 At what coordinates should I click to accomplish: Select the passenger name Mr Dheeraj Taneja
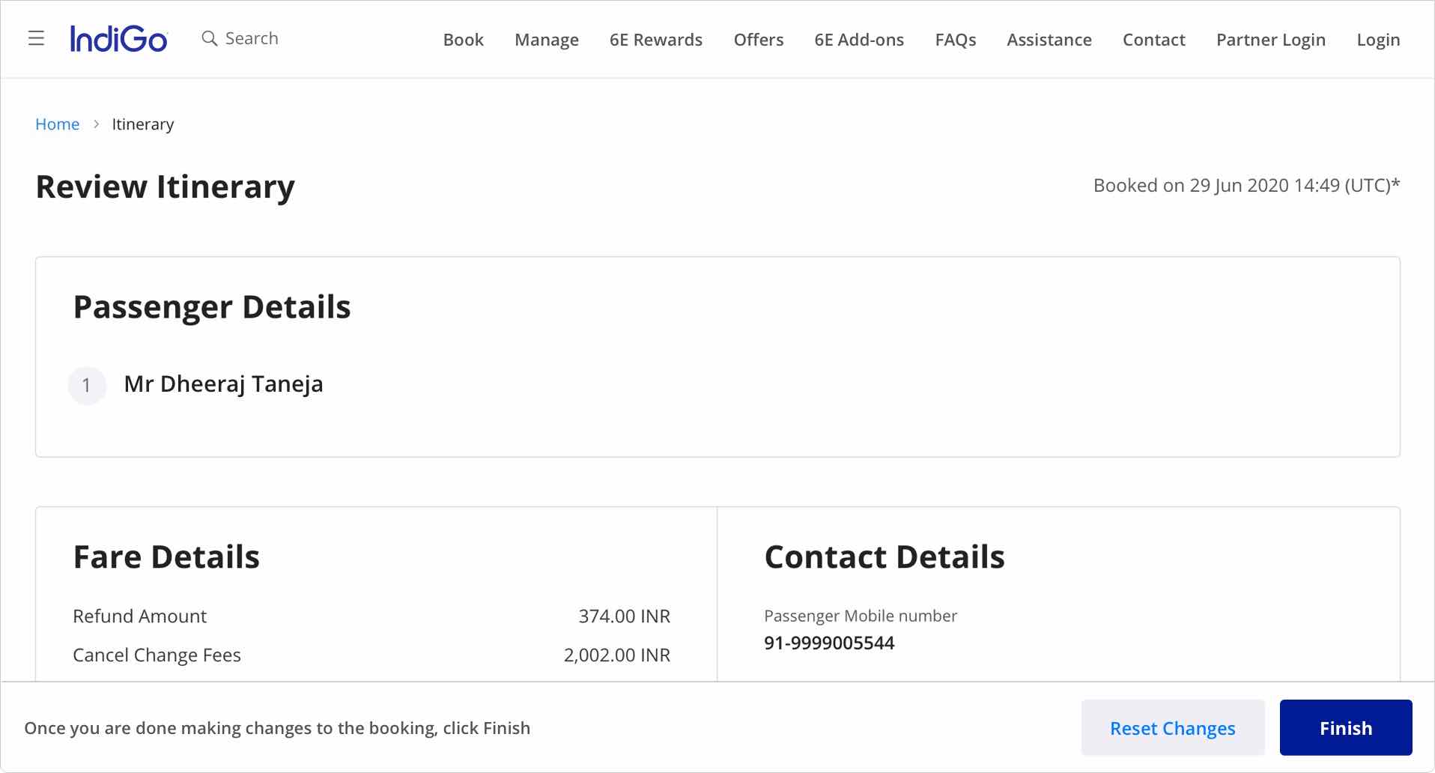[223, 384]
